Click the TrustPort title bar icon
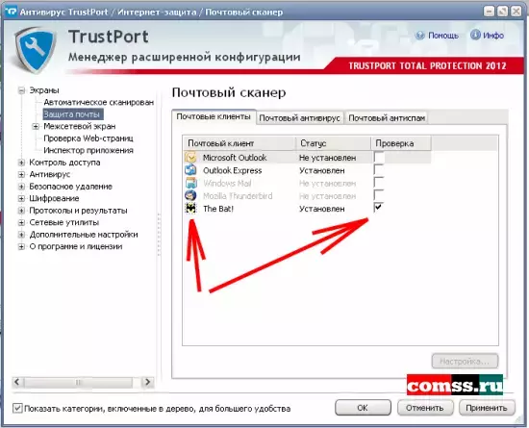This screenshot has height=428, width=529. tap(11, 12)
